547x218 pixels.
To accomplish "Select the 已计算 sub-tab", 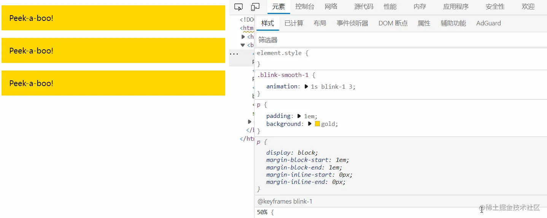I will (x=294, y=23).
